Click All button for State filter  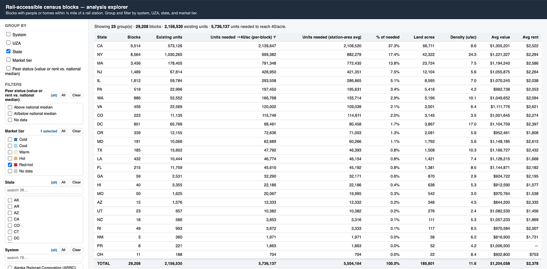[63, 182]
